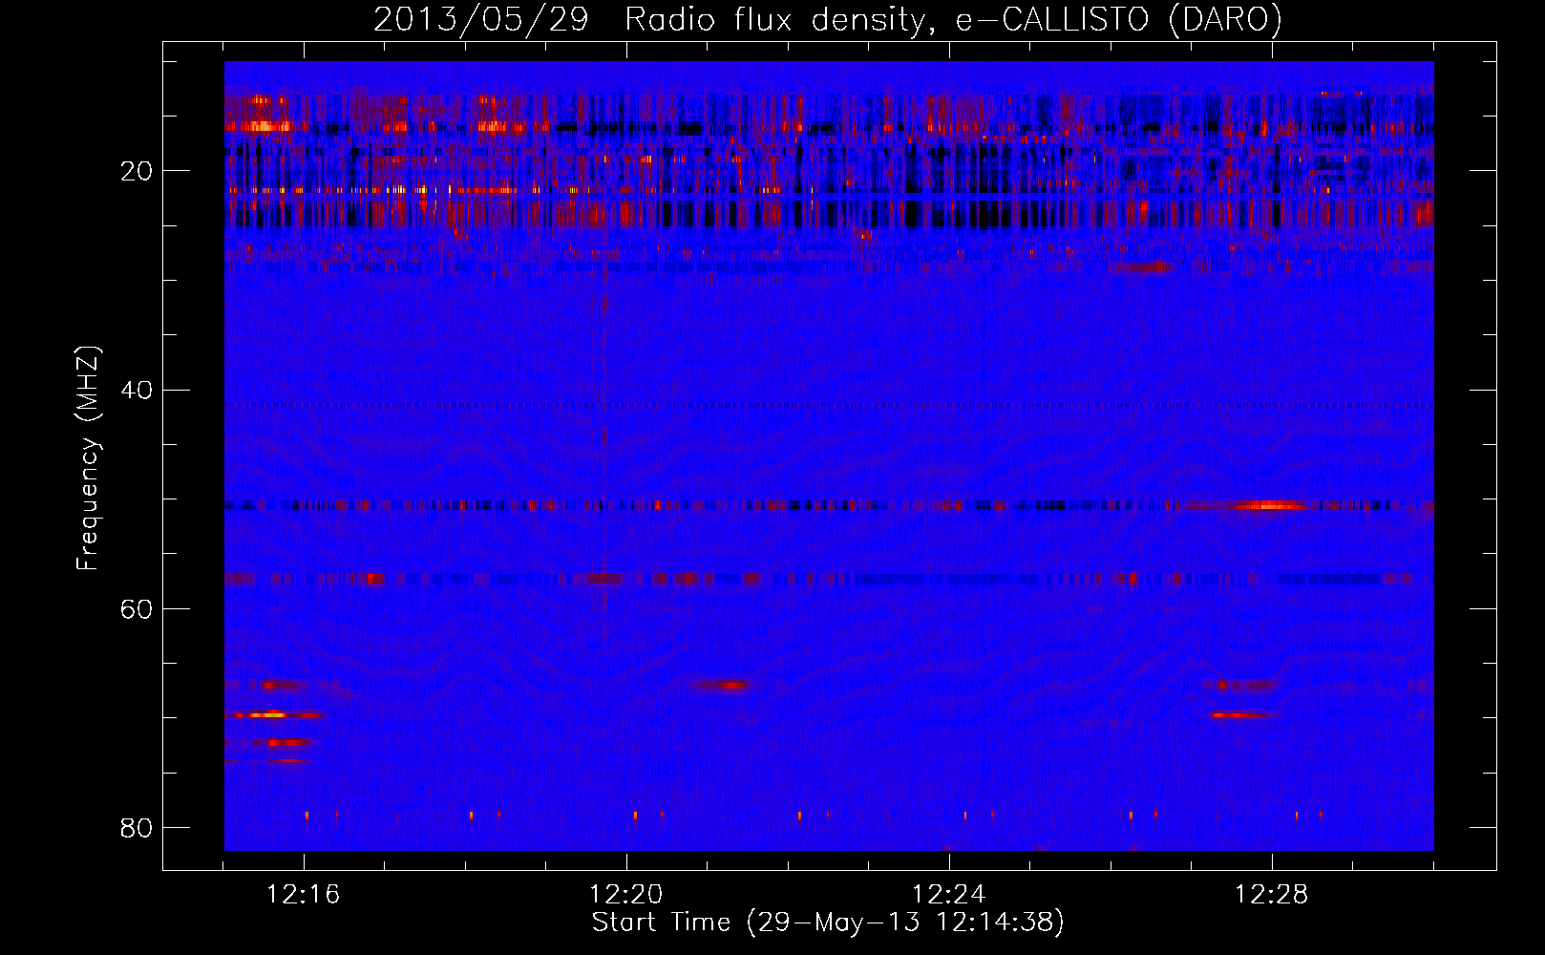Click the "60" frequency tick label
The height and width of the screenshot is (955, 1545).
click(x=137, y=608)
